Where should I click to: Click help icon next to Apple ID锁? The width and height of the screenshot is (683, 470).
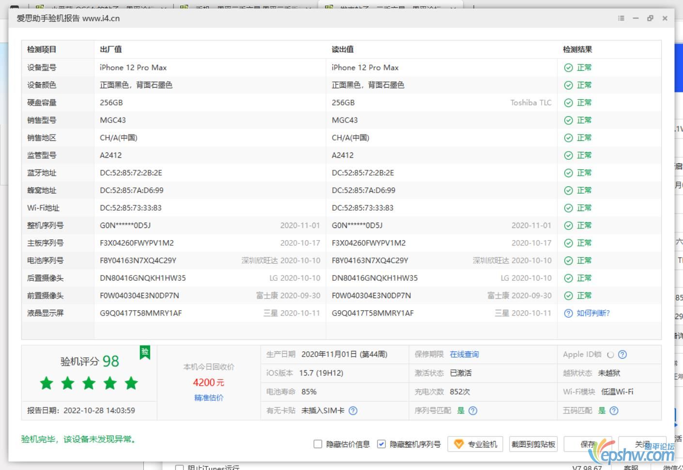point(622,354)
